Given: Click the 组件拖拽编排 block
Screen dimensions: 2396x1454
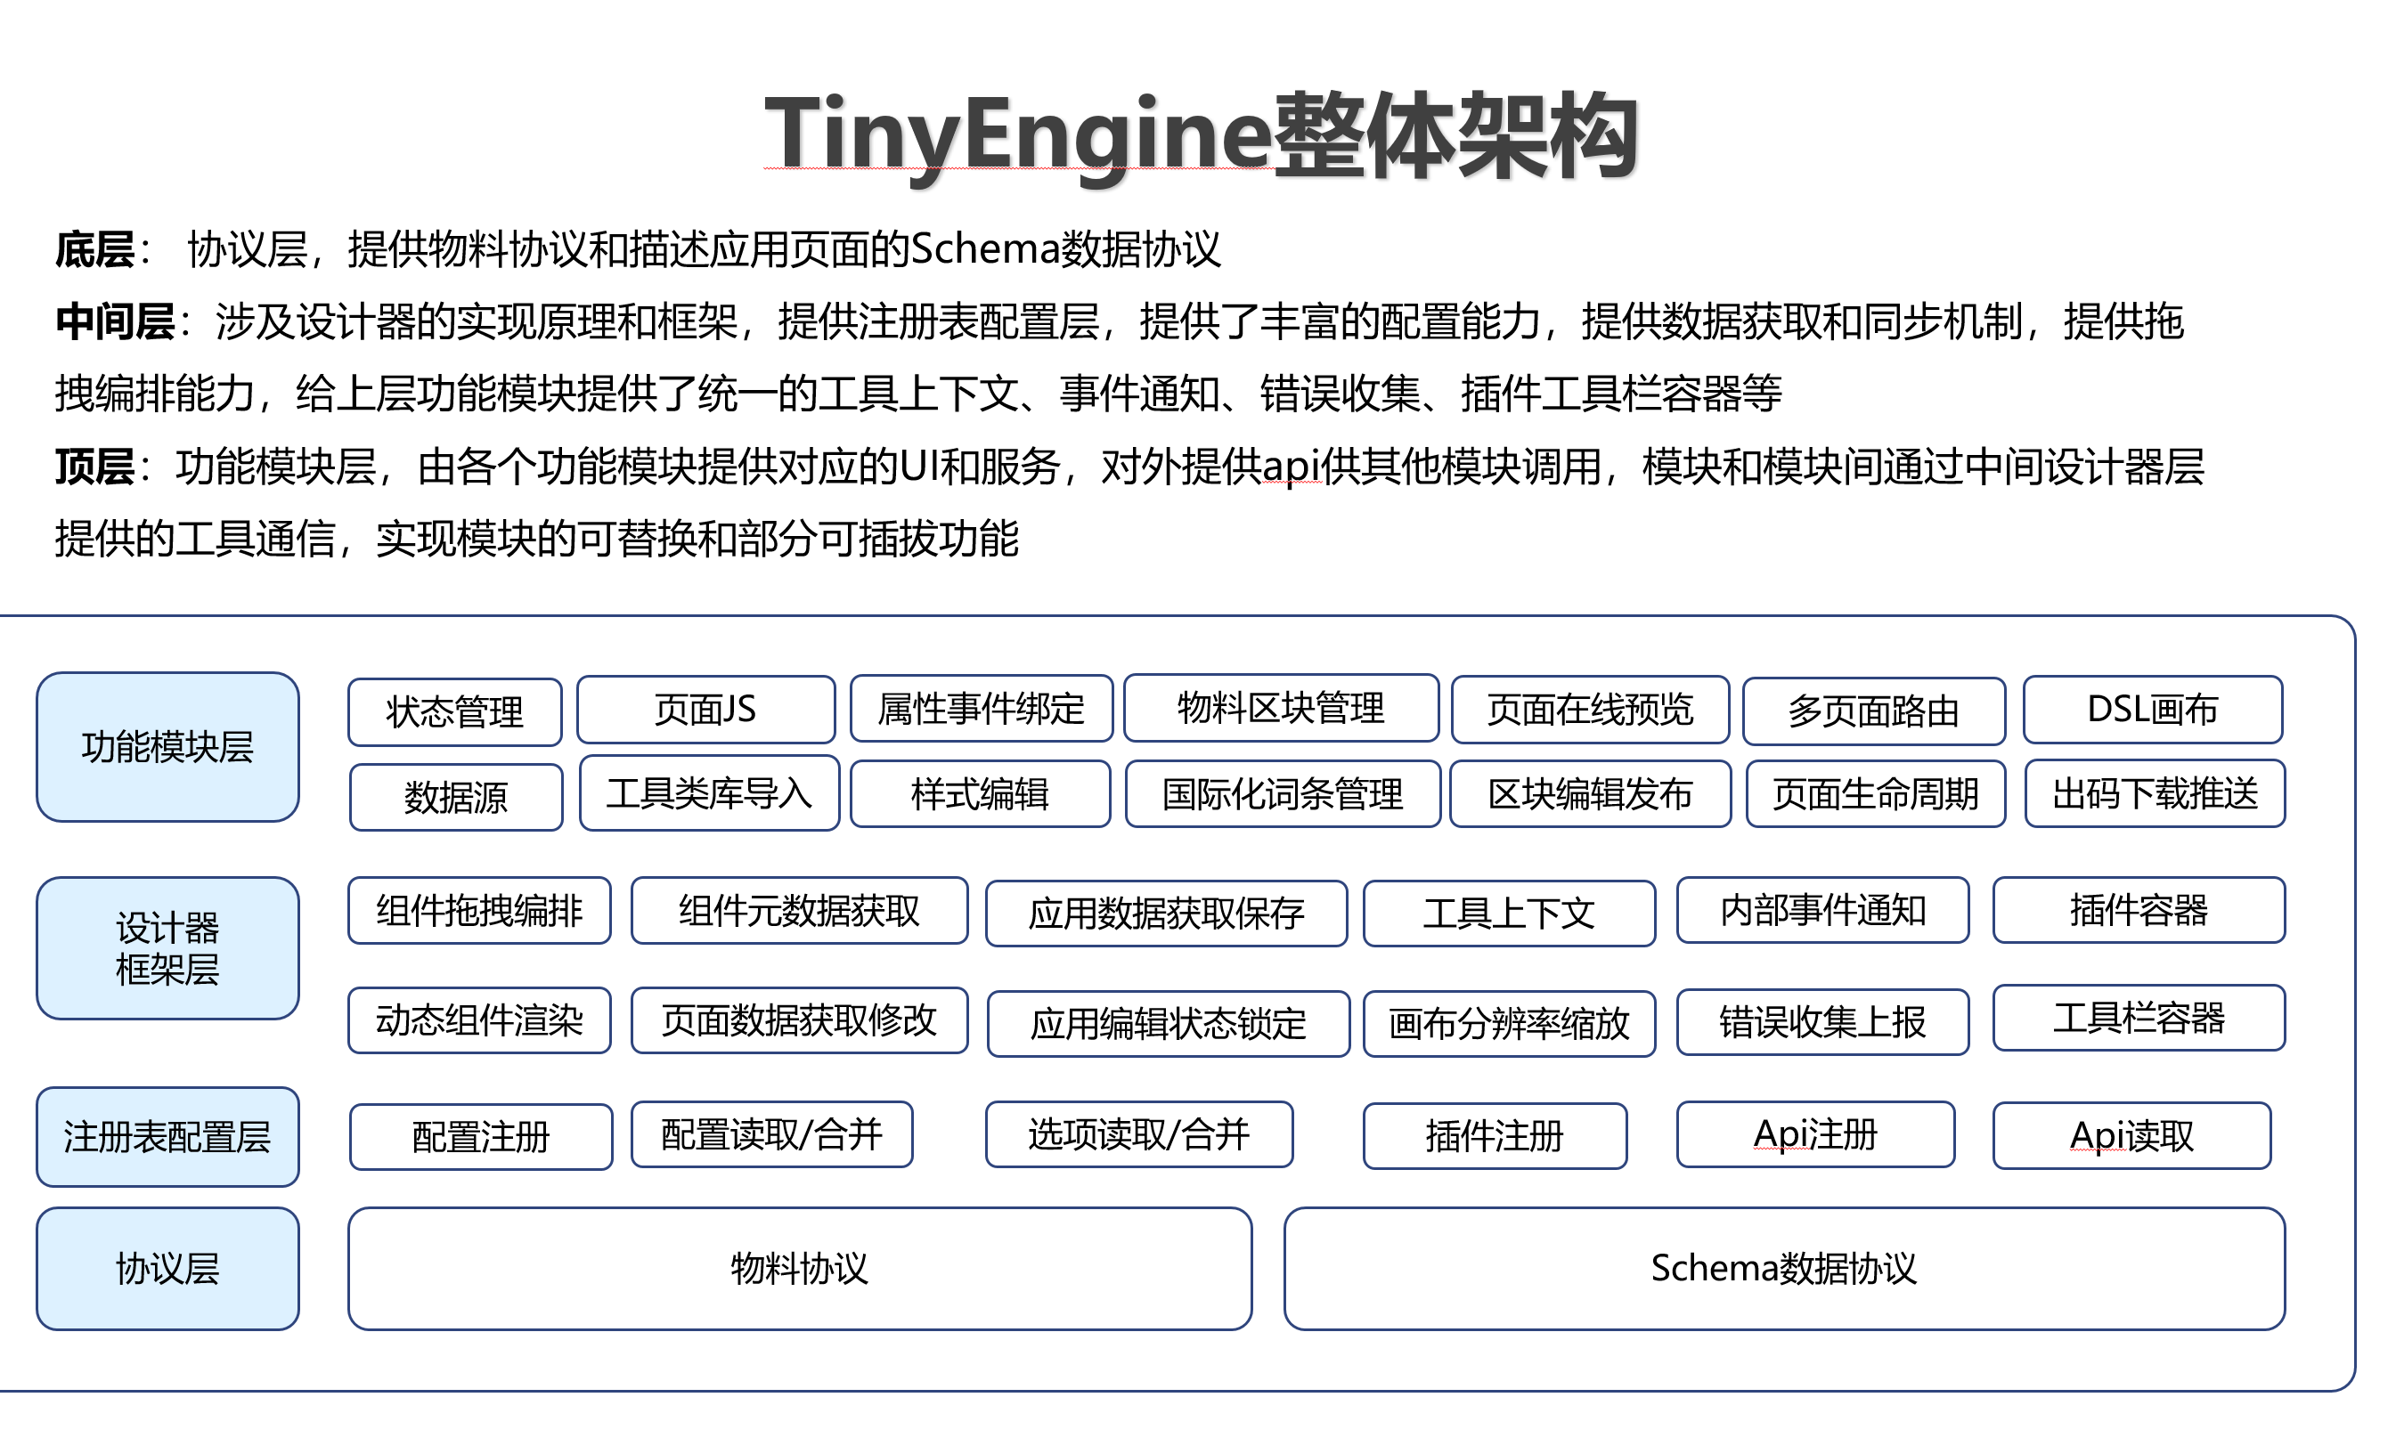Looking at the screenshot, I should point(478,911).
